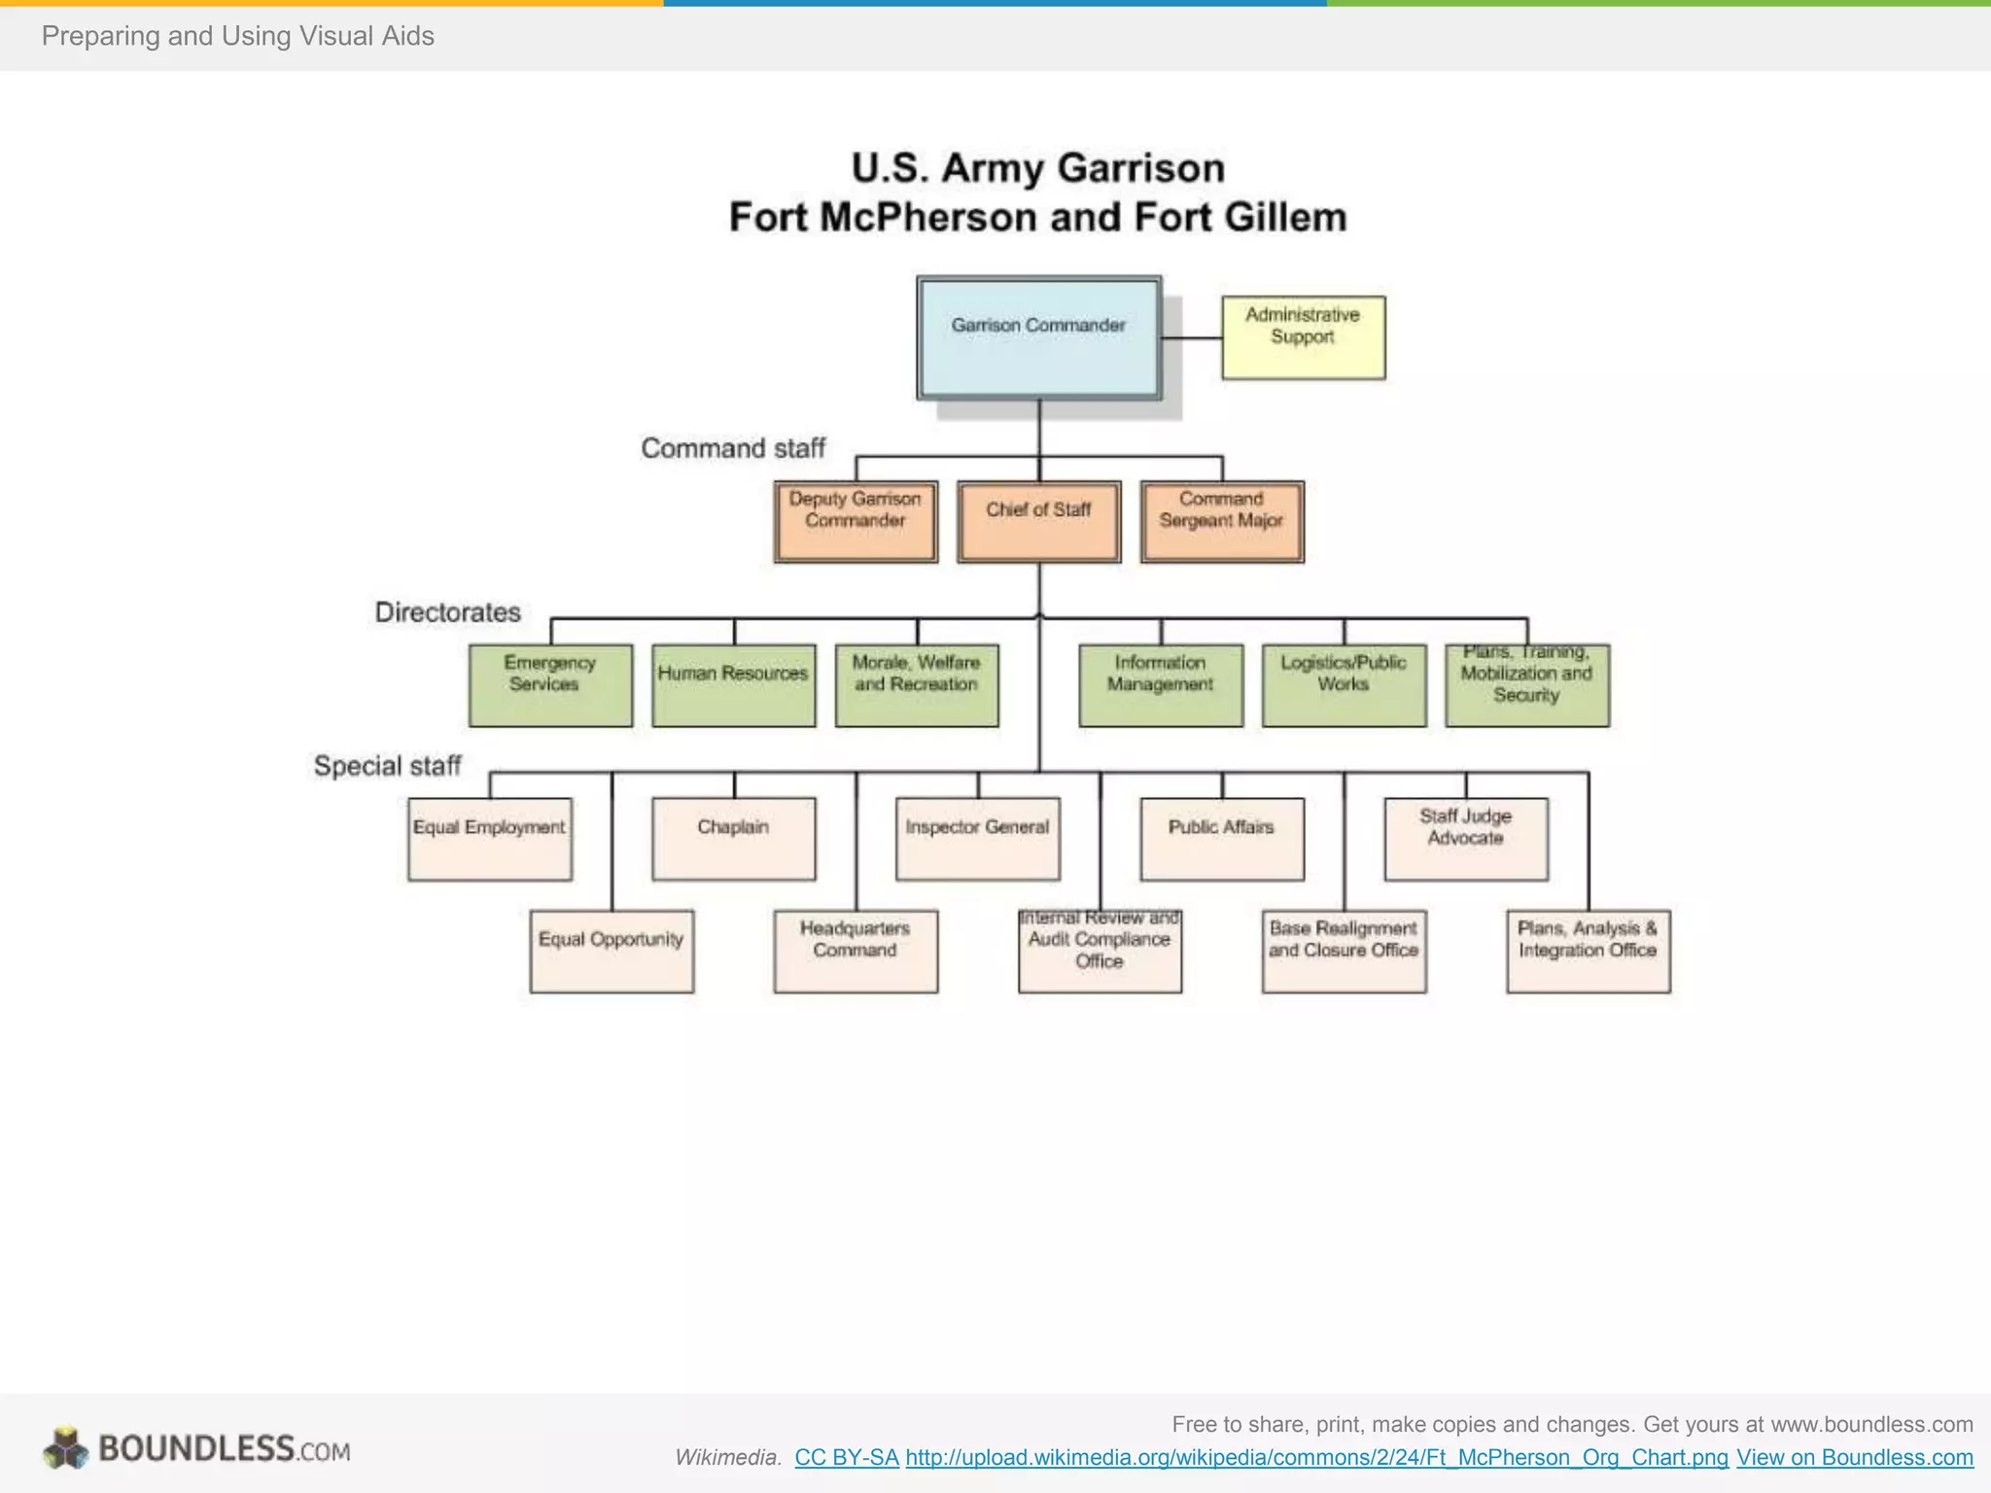Screen dimensions: 1991x1493
Task: Click the Preparing and Using Visual Aids header
Action: 237,36
